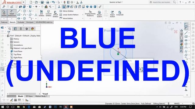Screen dimensions: 195x109
Task: Open the dropdown below Trim Entities
Action: click(41, 19)
